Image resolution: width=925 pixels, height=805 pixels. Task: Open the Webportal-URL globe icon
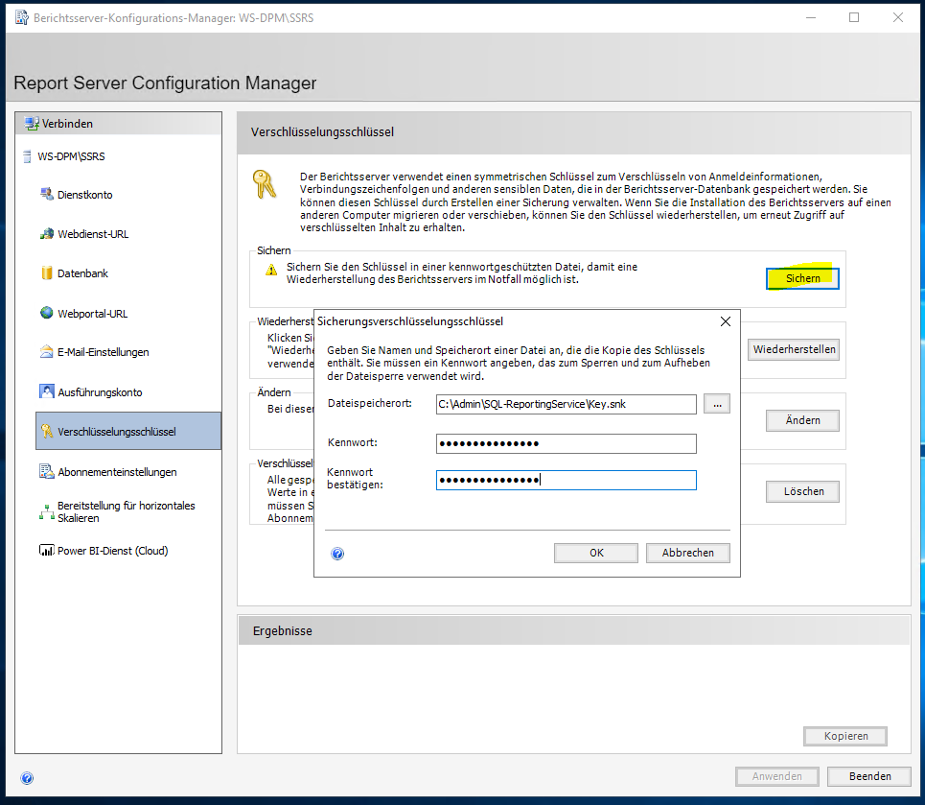[x=47, y=313]
